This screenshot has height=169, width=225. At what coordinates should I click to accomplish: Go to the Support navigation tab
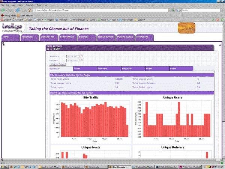(87, 38)
